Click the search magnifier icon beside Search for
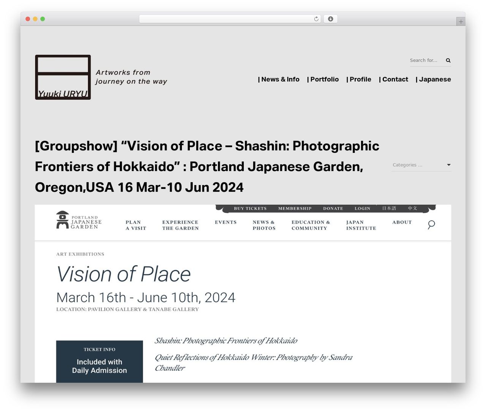This screenshot has height=412, width=486. pos(448,60)
